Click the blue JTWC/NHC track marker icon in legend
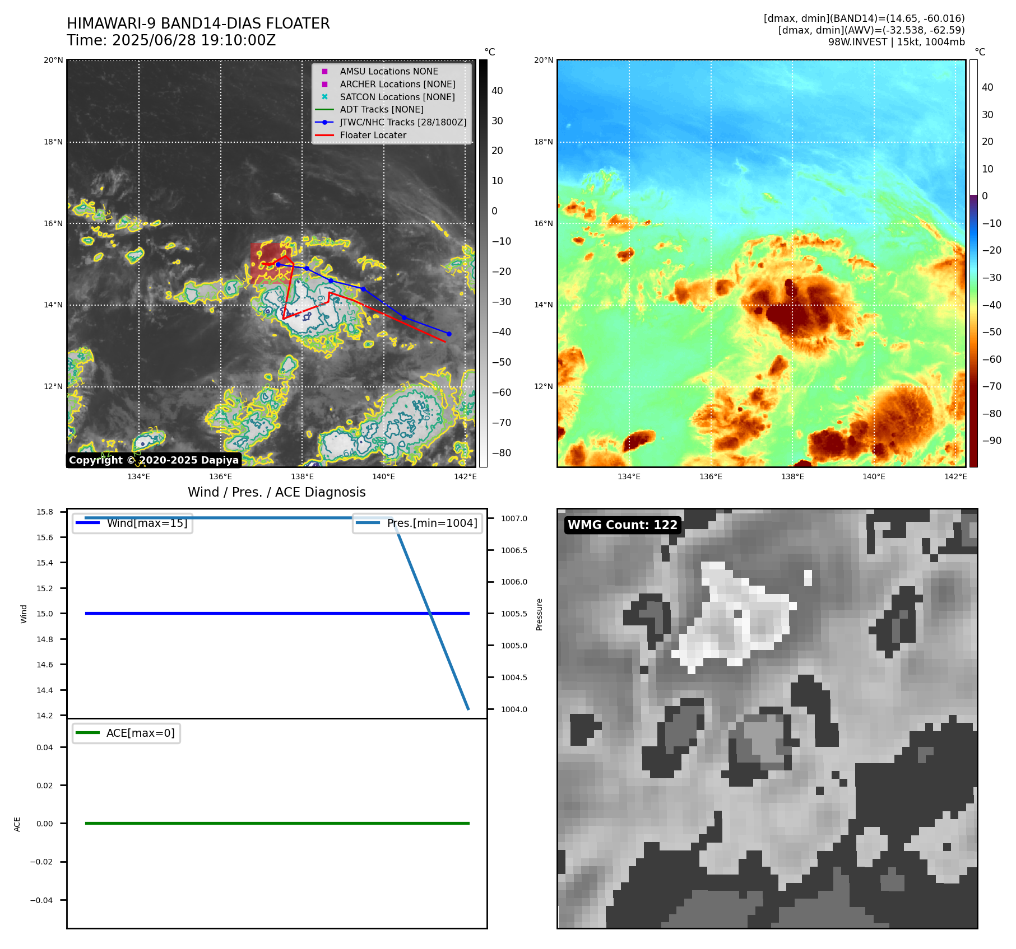This screenshot has width=1016, height=949. coord(324,122)
